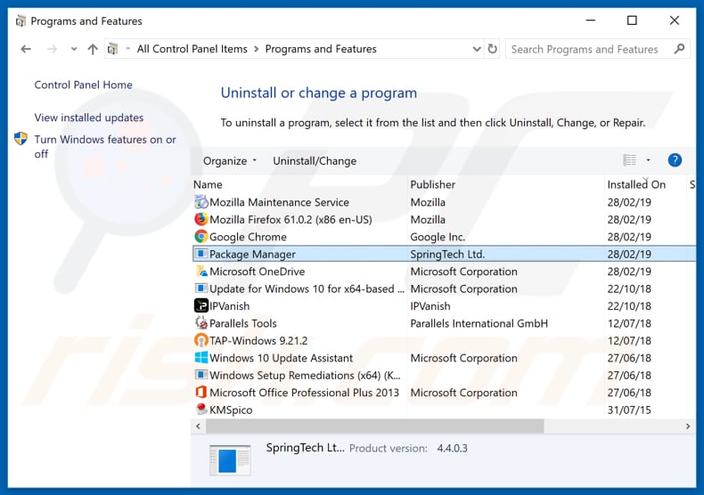Sort list by Publisher column header

pos(433,184)
